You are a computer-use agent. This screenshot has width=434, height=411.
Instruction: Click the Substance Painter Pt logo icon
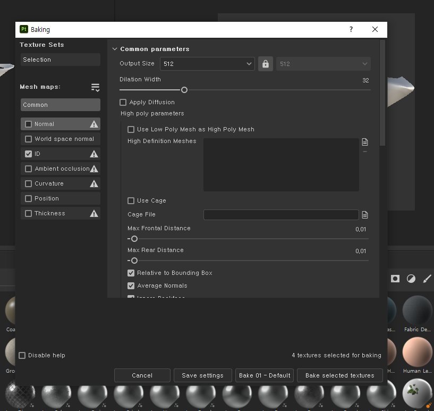pyautogui.click(x=24, y=29)
